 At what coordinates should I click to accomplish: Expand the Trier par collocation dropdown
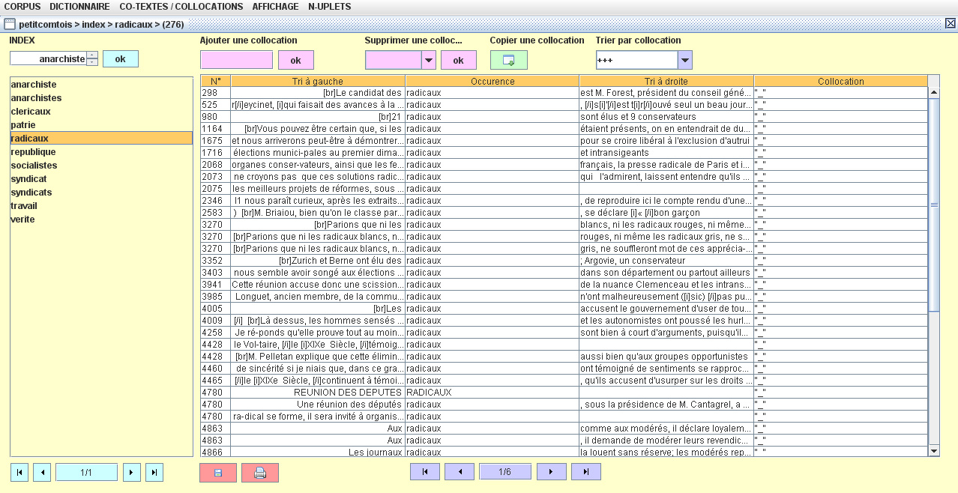coord(684,60)
